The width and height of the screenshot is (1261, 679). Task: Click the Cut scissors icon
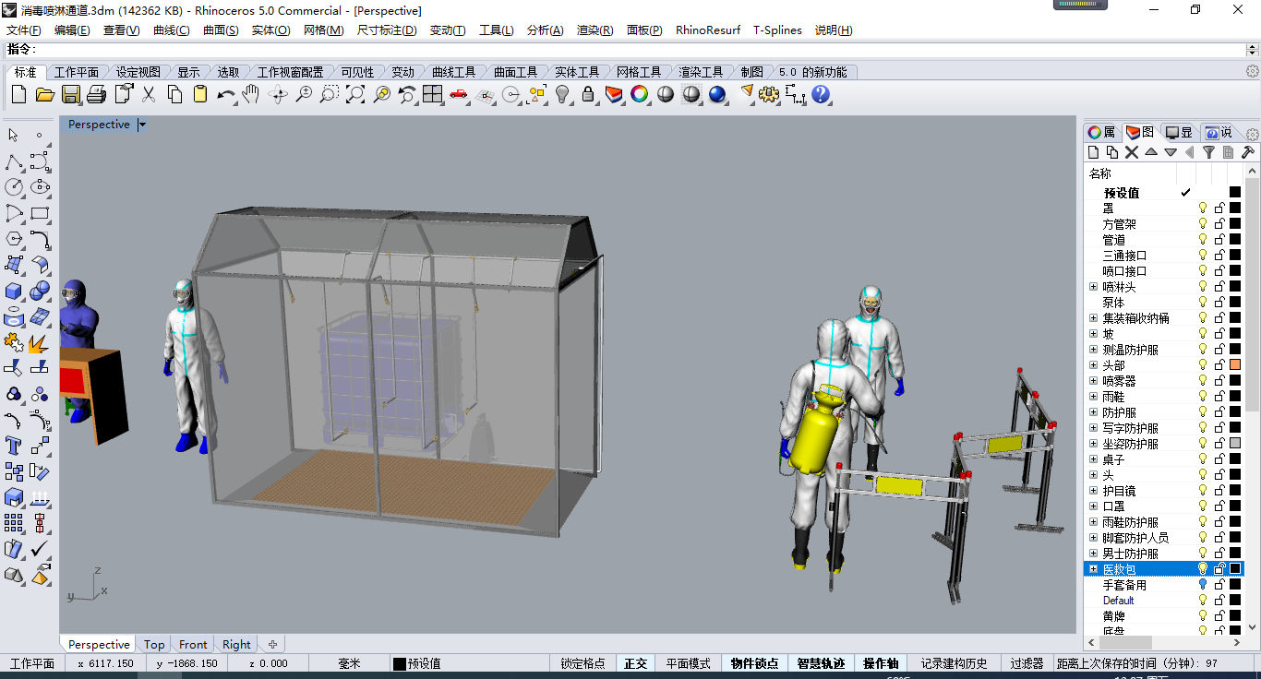click(x=149, y=94)
